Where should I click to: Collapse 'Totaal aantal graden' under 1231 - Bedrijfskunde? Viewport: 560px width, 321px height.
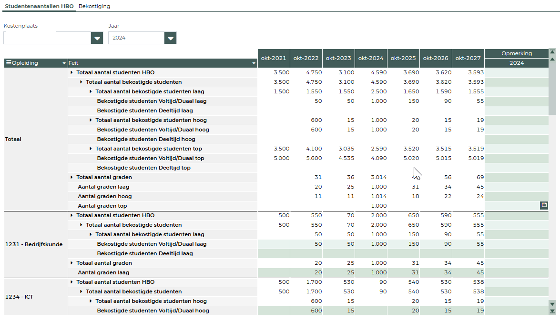[x=71, y=263]
